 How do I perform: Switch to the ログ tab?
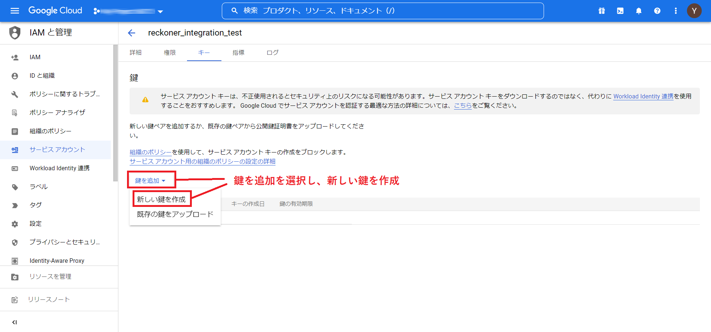click(x=273, y=53)
